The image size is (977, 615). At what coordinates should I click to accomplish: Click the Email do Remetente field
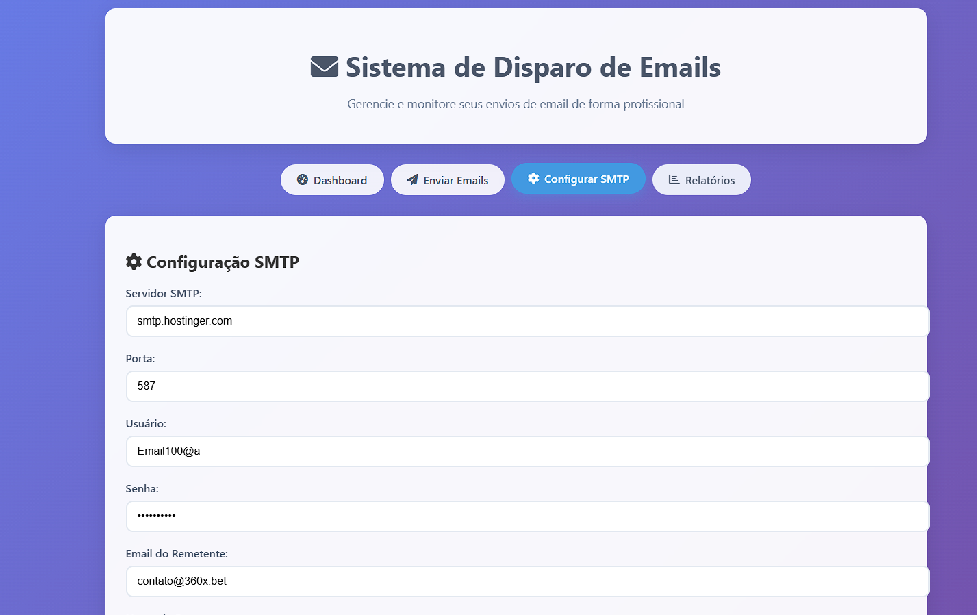(x=527, y=581)
